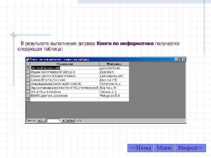Screen dimensions: 211x158
Task: Click surname cell in Word 97 row
Action: [x=114, y=76]
